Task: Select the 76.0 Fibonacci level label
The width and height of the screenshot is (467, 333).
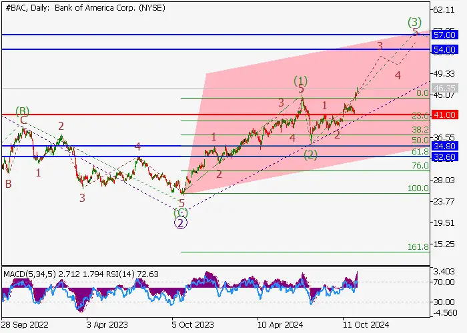Action: (420, 166)
